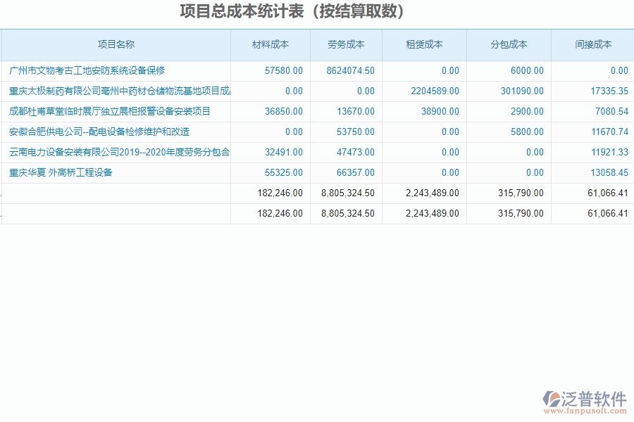
Task: Select the 17335.35 indirect cost value
Action: click(x=610, y=91)
